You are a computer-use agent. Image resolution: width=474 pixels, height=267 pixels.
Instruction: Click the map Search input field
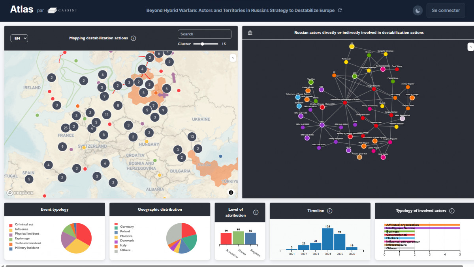[x=204, y=34]
